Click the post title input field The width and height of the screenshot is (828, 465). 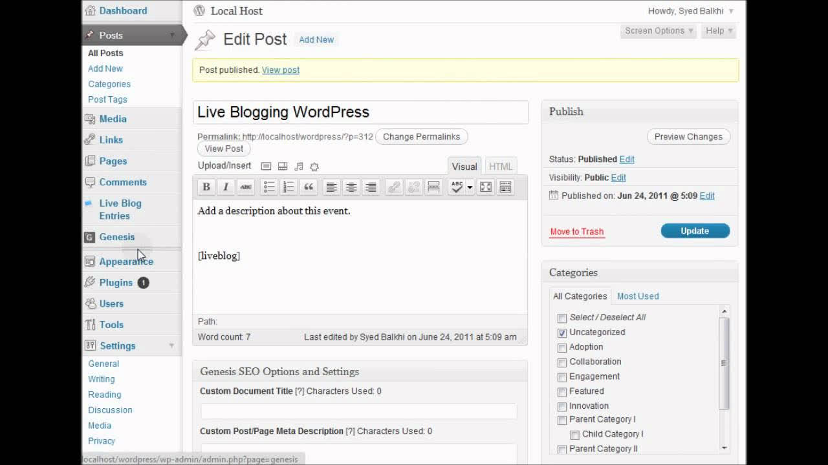point(360,112)
